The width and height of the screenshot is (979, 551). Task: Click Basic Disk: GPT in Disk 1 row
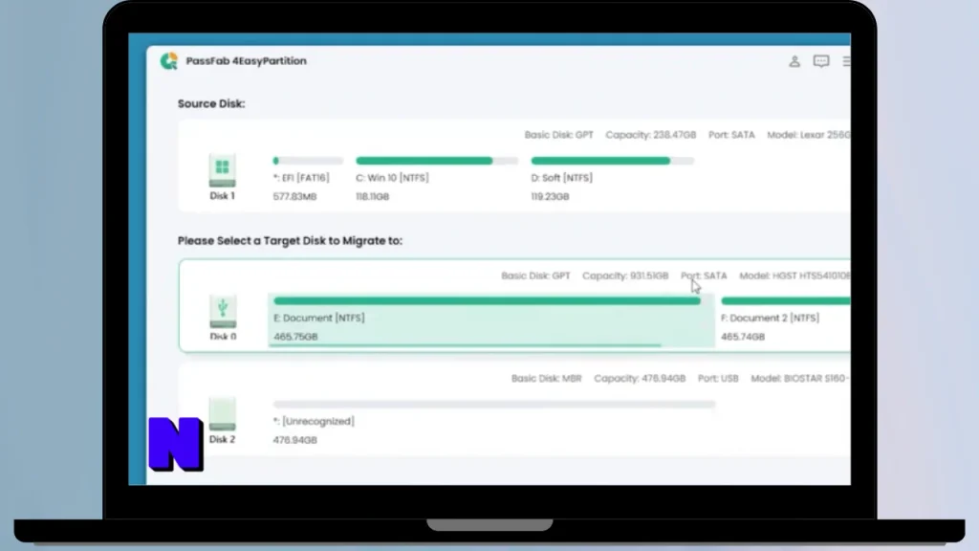(x=558, y=135)
